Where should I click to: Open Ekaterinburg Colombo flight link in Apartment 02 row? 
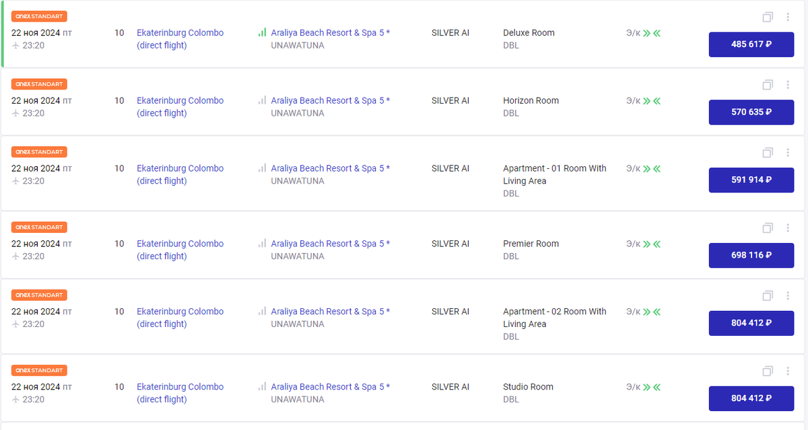pyautogui.click(x=180, y=318)
